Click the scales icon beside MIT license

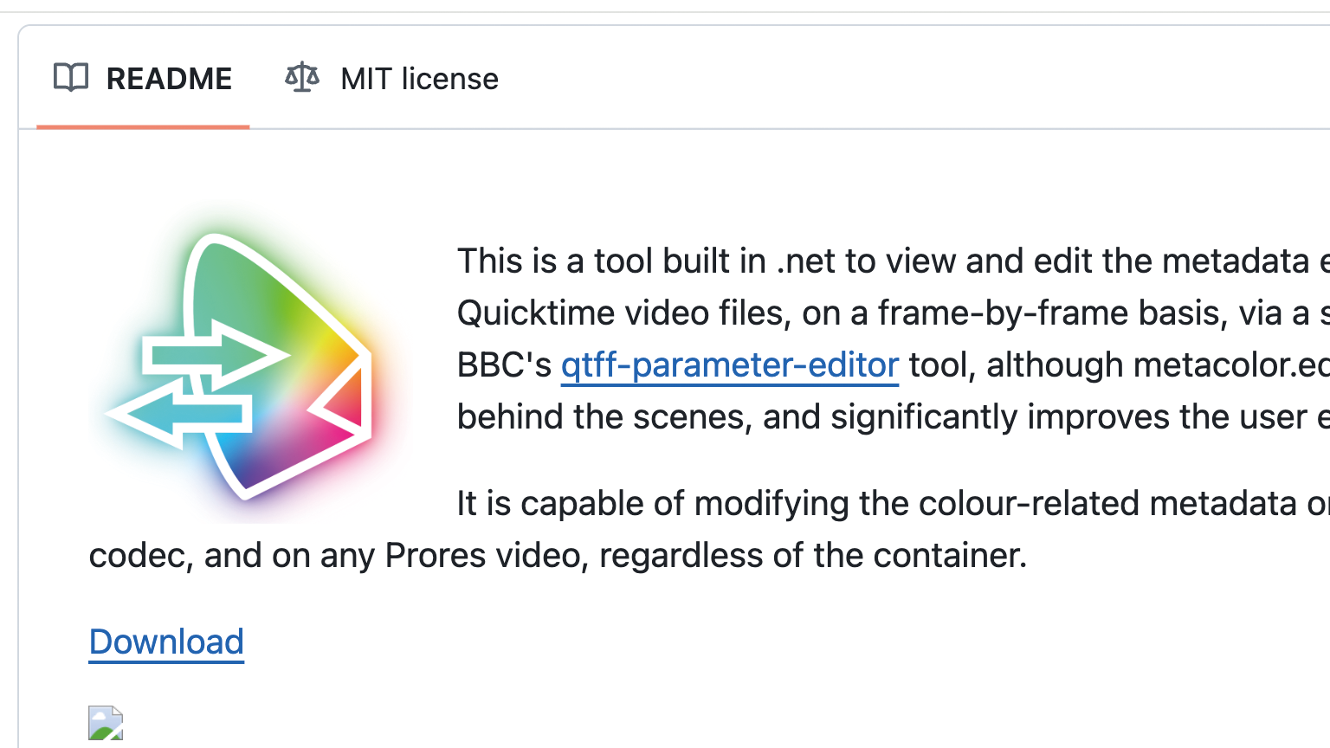point(302,78)
